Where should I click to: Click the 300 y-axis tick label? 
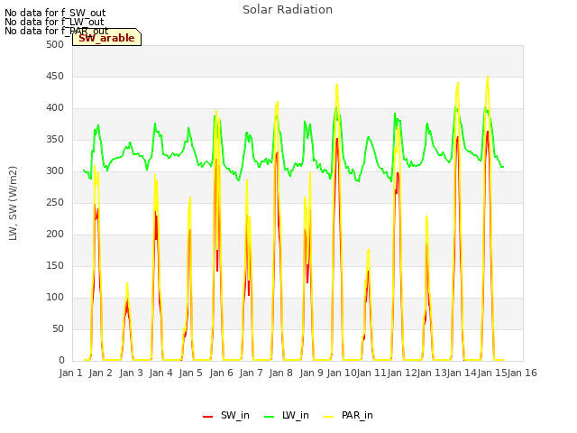click(55, 171)
